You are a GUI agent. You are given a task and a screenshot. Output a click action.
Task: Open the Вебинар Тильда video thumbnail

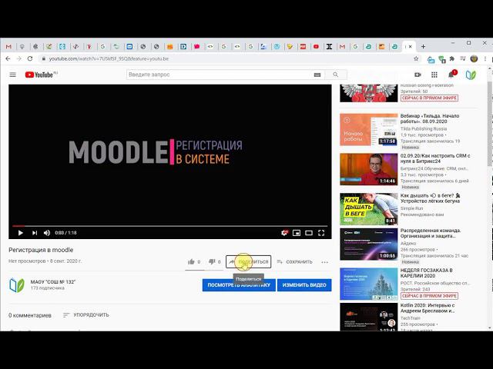coord(369,130)
